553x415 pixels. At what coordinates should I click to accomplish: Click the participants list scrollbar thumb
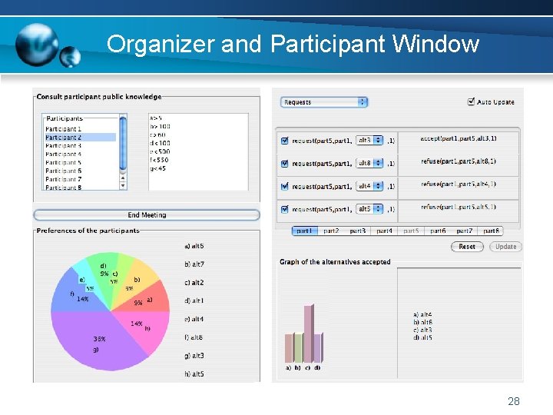[x=123, y=143]
